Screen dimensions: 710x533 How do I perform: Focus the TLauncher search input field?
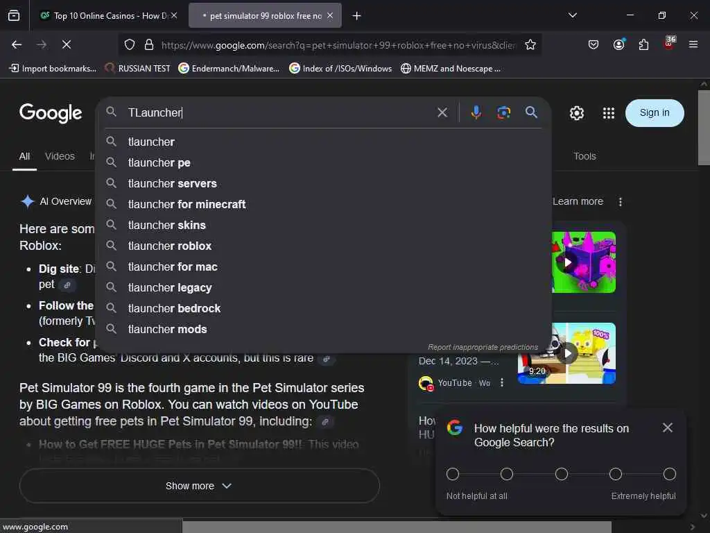point(279,112)
